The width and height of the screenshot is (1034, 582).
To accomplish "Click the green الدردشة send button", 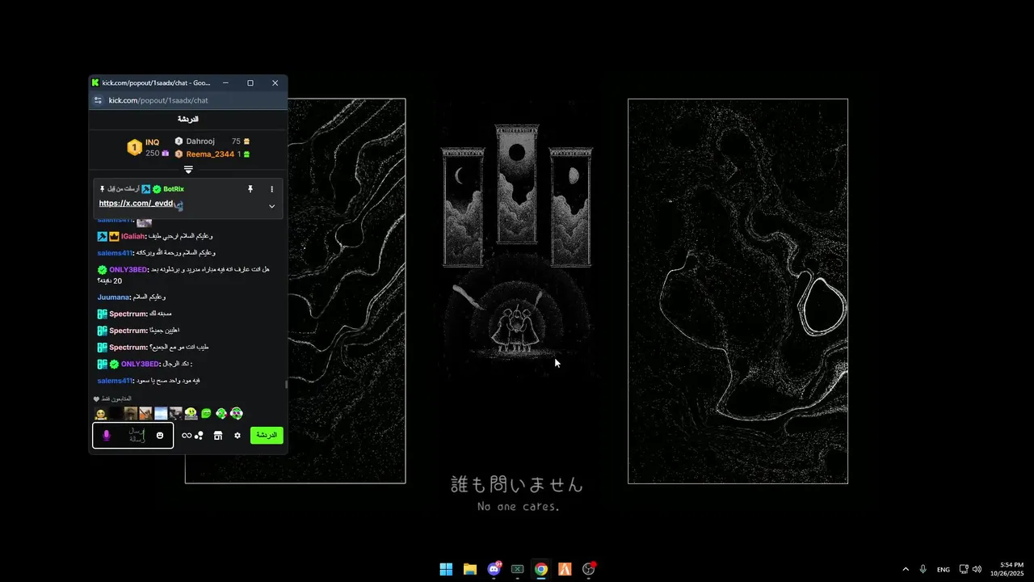I will tap(267, 435).
